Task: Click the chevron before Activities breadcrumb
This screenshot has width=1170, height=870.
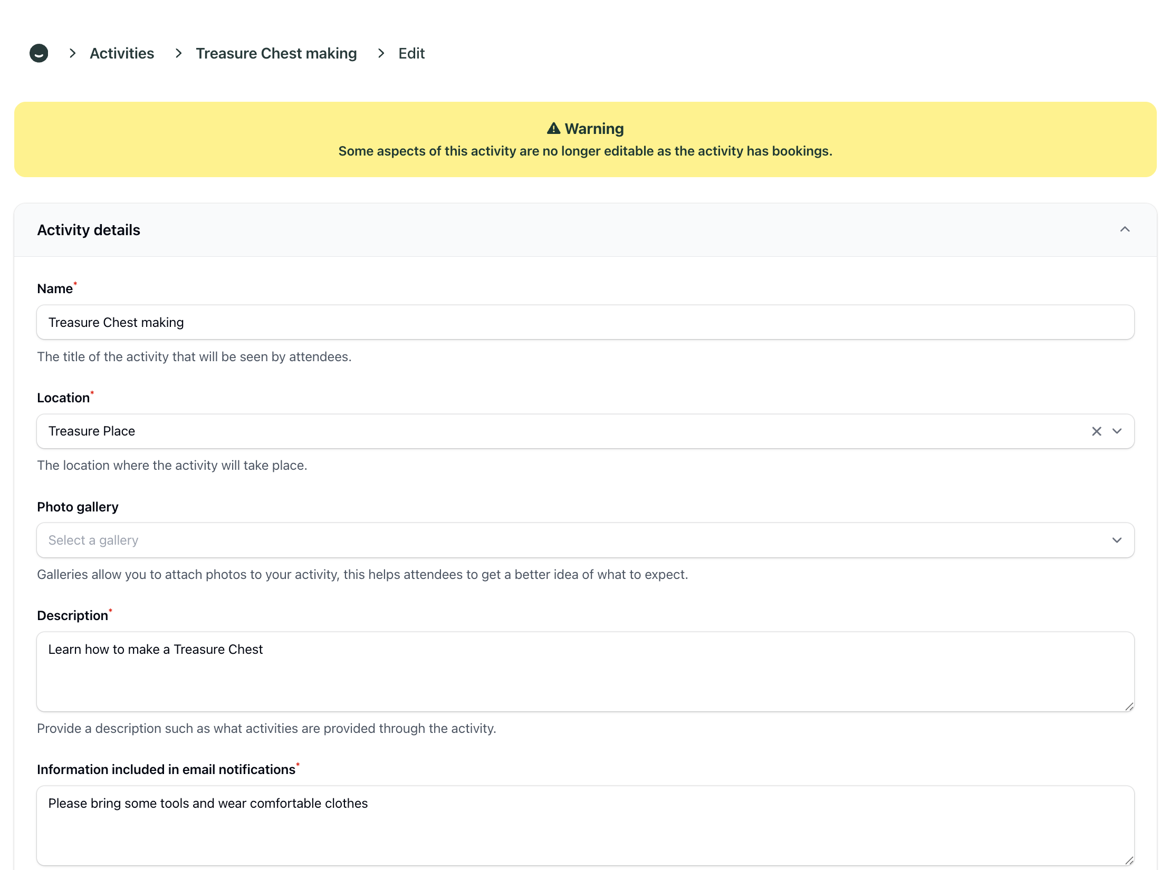Action: click(73, 53)
